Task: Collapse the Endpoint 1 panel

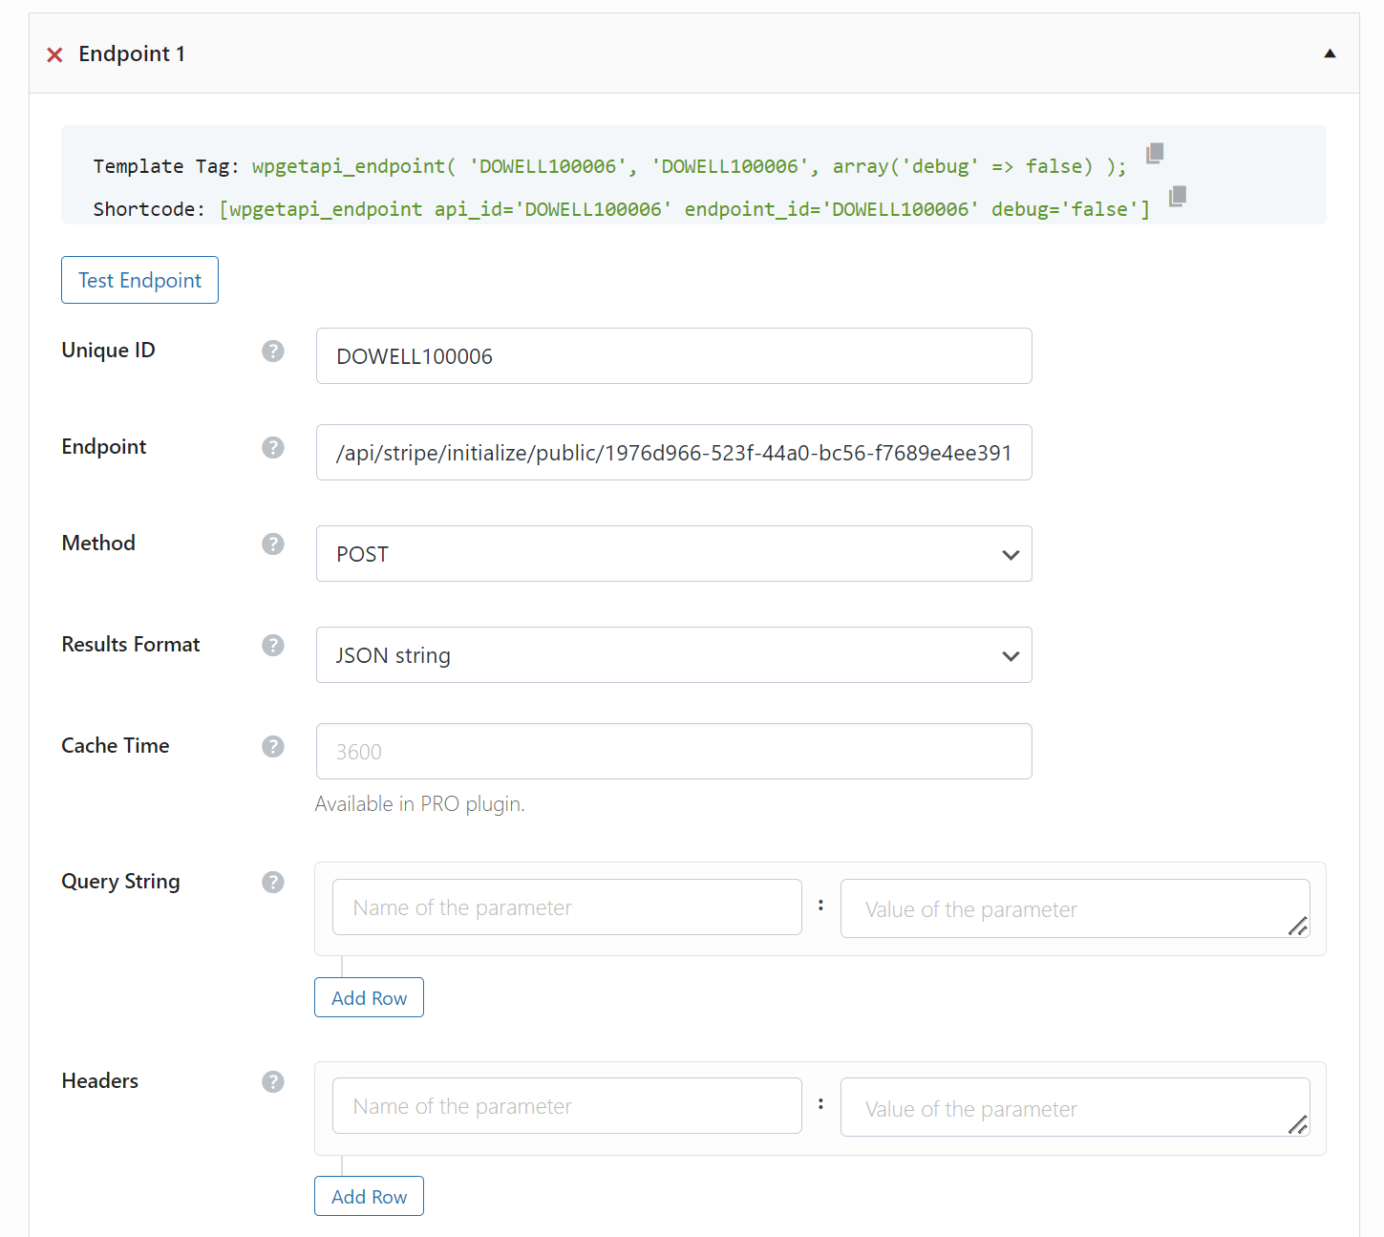Action: pos(1331,53)
